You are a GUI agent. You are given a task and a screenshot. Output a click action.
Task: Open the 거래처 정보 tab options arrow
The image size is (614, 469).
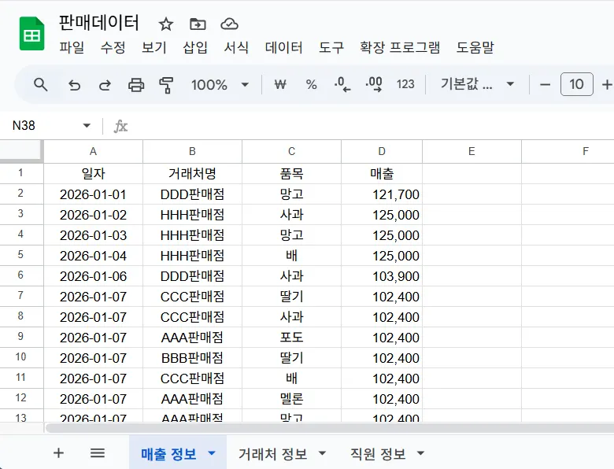tap(322, 453)
